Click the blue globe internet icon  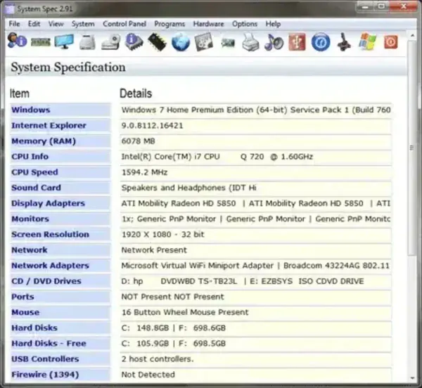(x=181, y=42)
